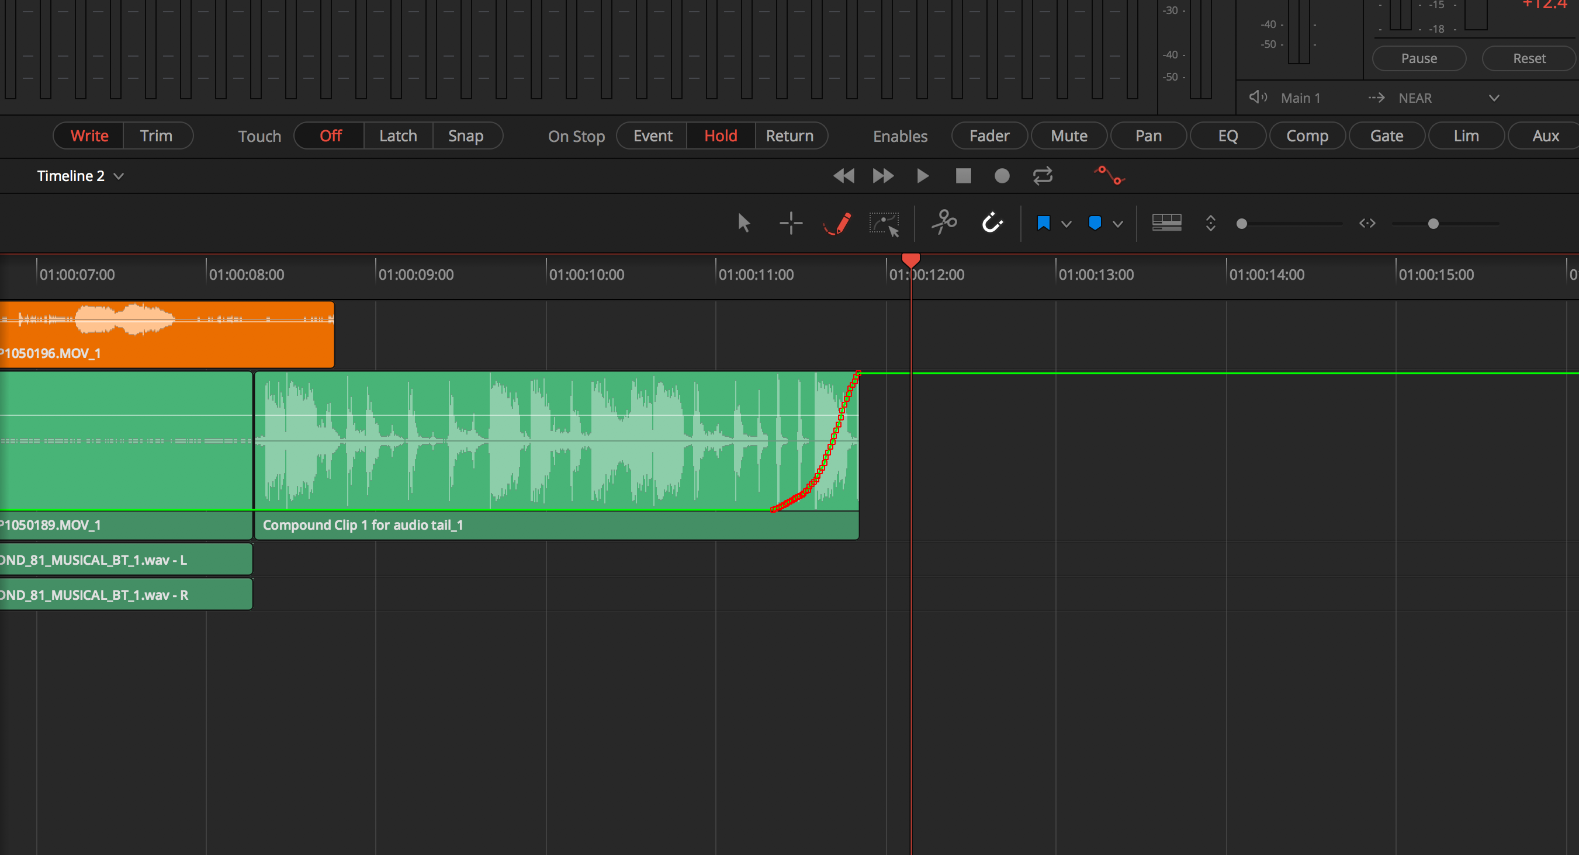Toggle the Aux enable
Viewport: 1579px width, 855px height.
click(x=1545, y=136)
